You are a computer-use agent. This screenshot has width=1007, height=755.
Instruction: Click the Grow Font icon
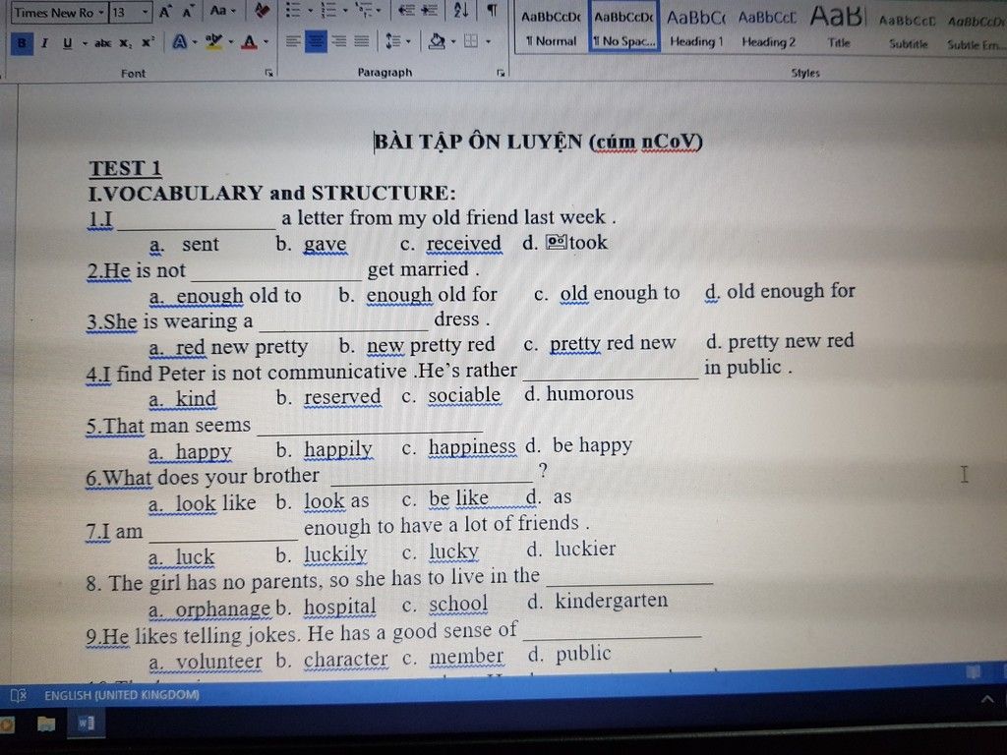[x=165, y=12]
